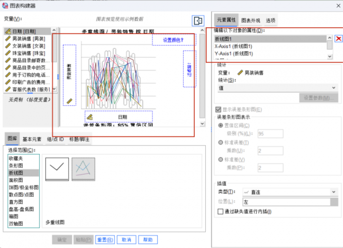The height and width of the screenshot is (248, 343).
Task: Toggle 显示误差条形图 checkbox
Action: pyautogui.click(x=218, y=109)
